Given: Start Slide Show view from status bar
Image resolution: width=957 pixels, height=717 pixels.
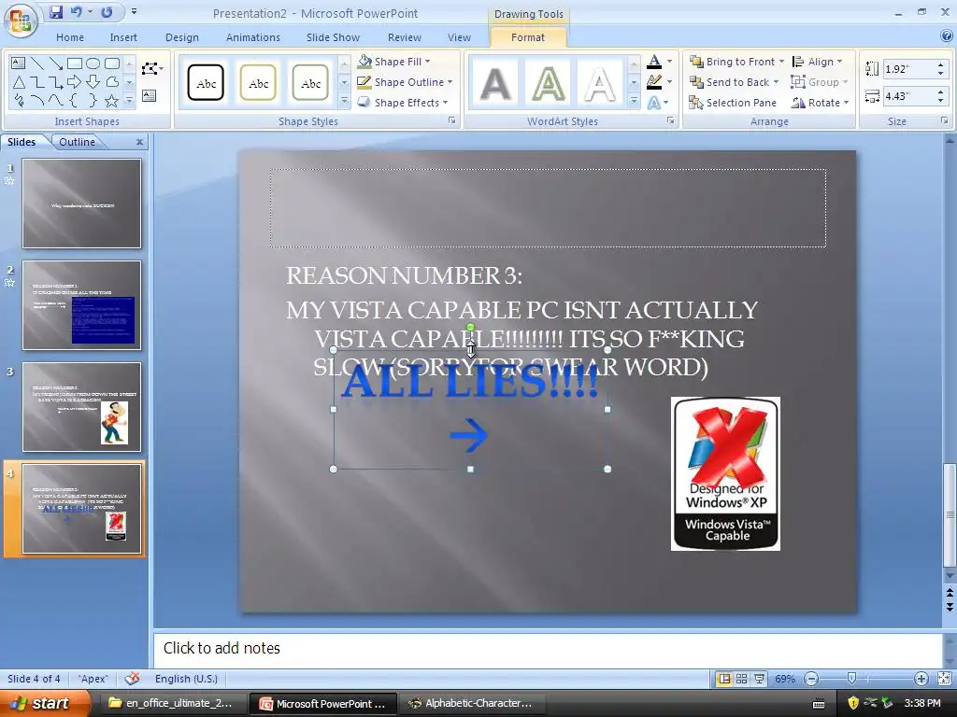Looking at the screenshot, I should tap(759, 679).
